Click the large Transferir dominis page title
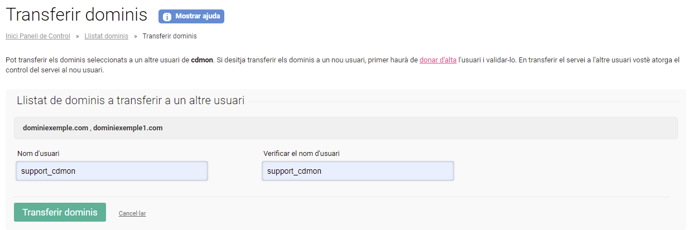The image size is (688, 230). pos(77,15)
